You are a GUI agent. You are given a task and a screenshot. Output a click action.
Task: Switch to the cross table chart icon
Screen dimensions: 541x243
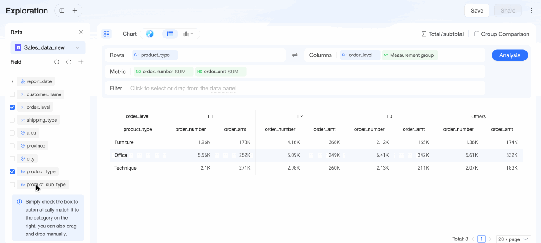click(170, 34)
